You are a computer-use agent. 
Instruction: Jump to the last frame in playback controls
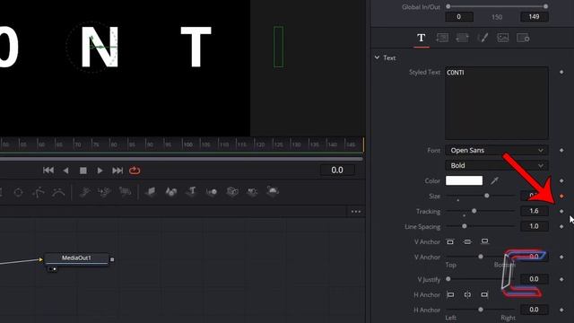117,170
